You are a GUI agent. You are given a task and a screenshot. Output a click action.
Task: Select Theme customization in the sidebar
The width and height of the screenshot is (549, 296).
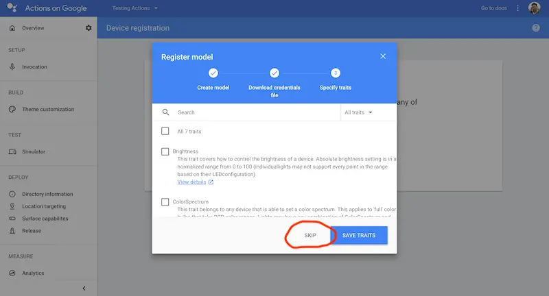point(48,110)
